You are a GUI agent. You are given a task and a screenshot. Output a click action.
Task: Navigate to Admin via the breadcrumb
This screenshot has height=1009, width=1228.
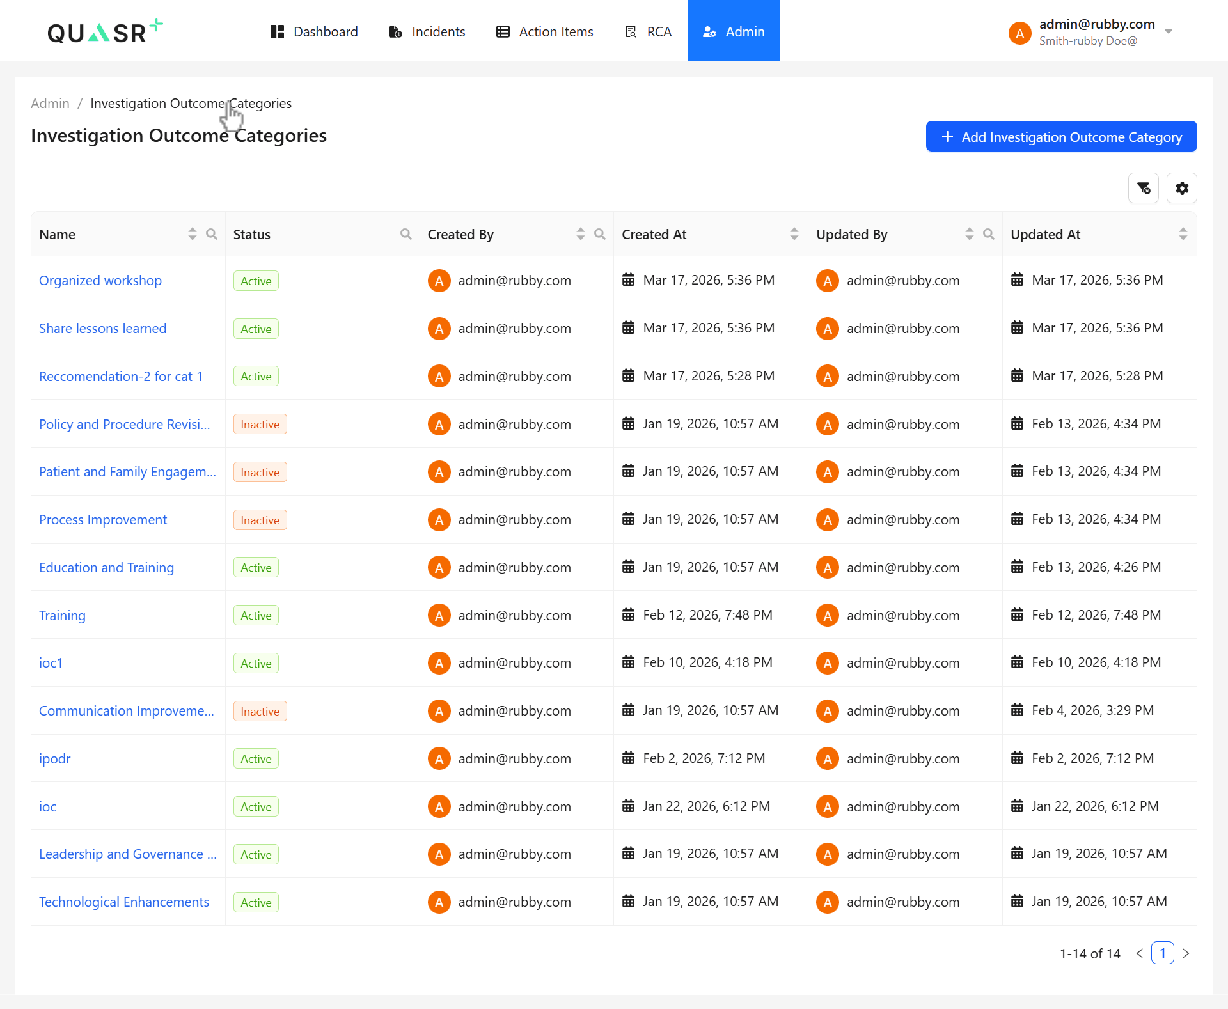[50, 103]
